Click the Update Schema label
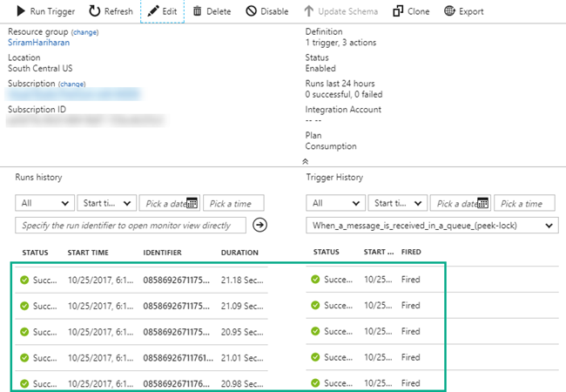 [348, 11]
